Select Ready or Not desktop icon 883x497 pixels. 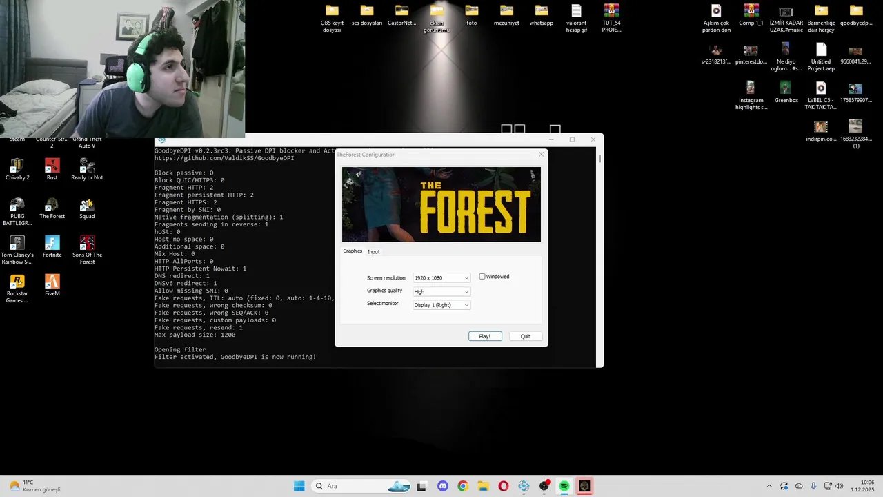coord(87,169)
